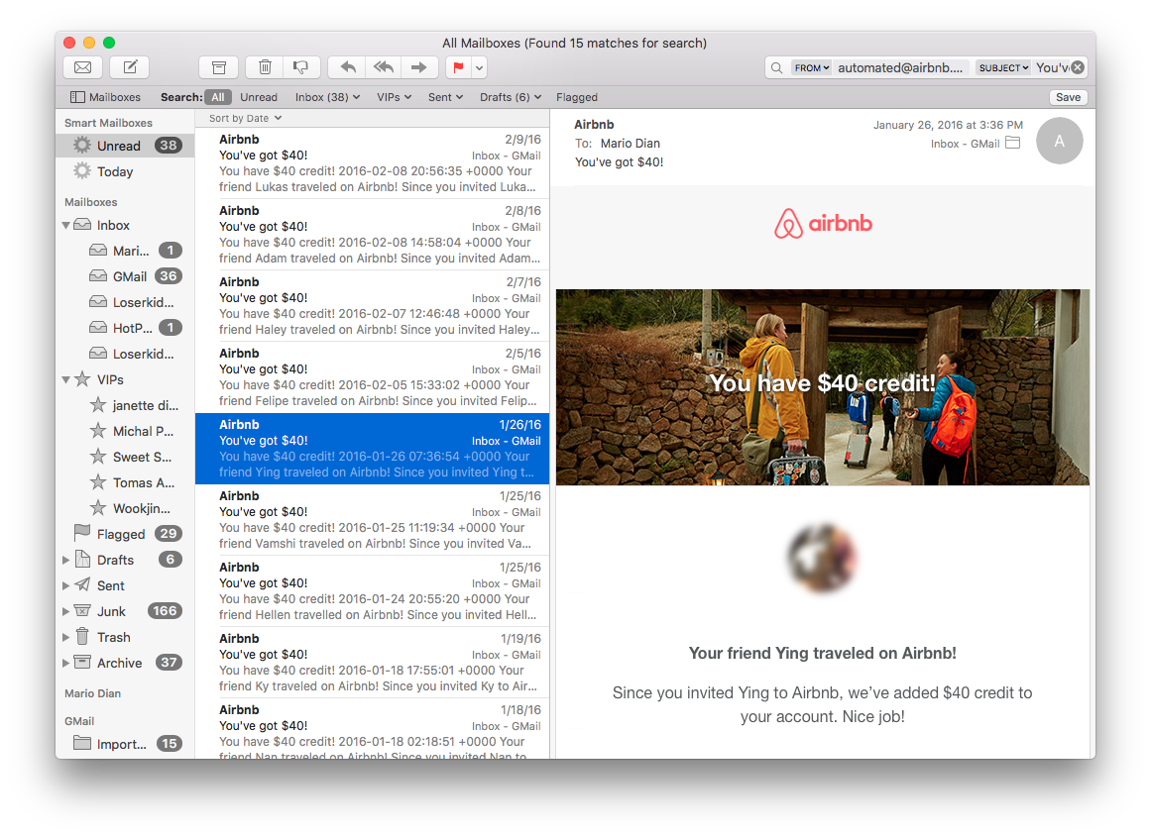Open VIPs favorites dropdown
This screenshot has height=838, width=1151.
(395, 97)
